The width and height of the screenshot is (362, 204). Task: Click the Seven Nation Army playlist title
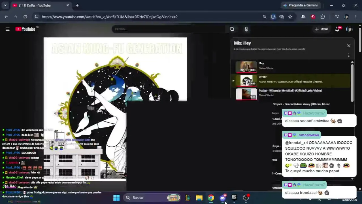(x=301, y=104)
